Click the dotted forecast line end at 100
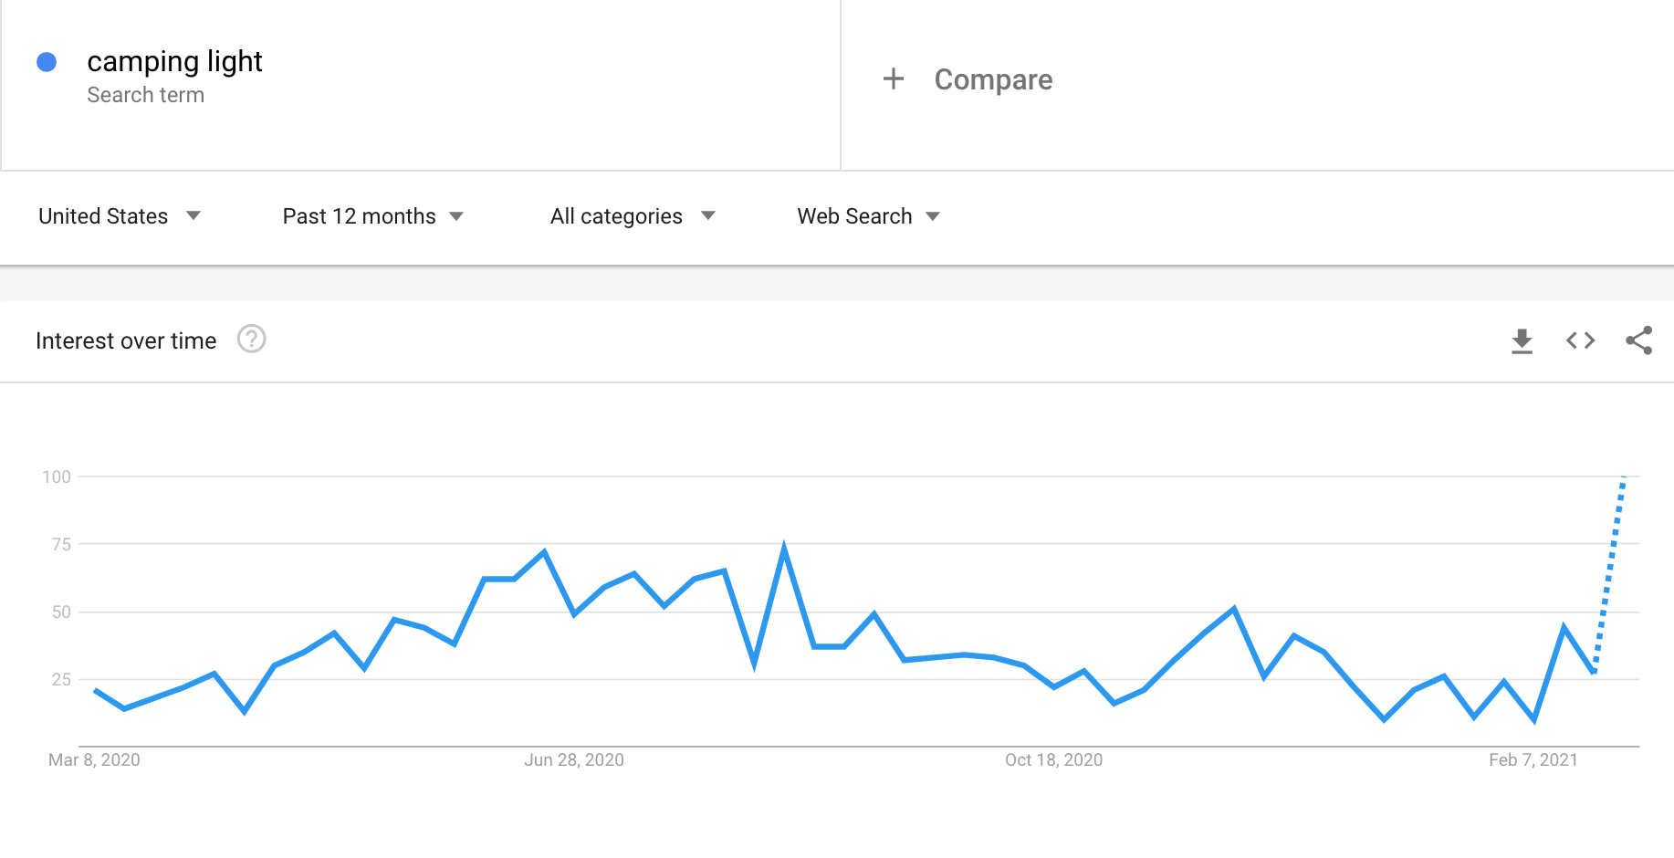The image size is (1674, 858). click(x=1624, y=477)
